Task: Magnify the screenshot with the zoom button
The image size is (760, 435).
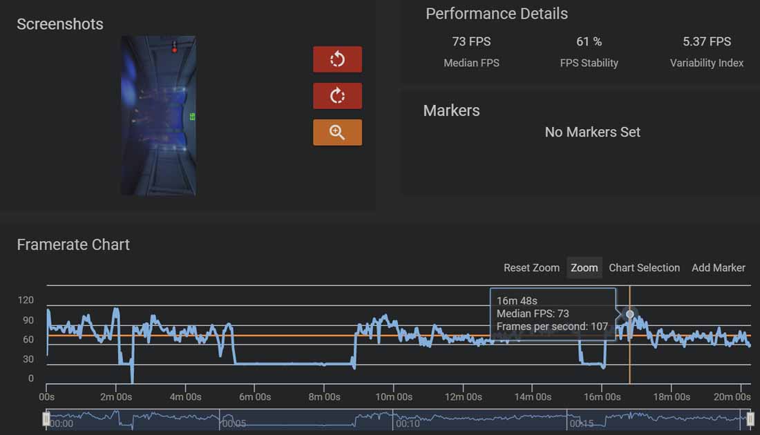Action: point(337,132)
